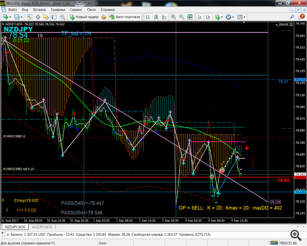Switch chart to candlestick mode
The image size is (307, 246).
tap(156, 17)
